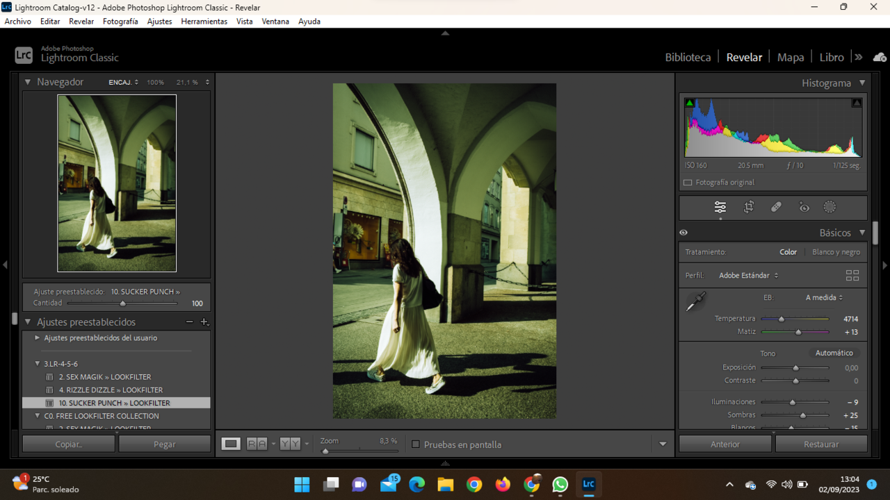Open the Masking tool icon

tap(830, 207)
